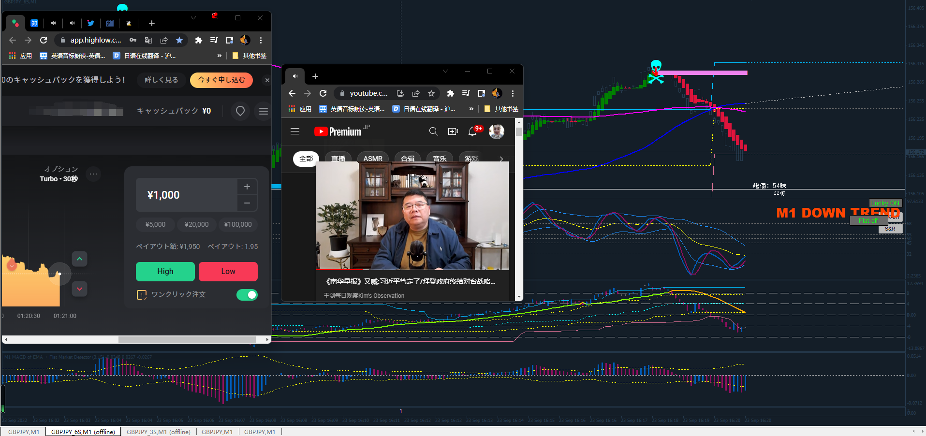Open the password key icon in HighLow address bar
Screen dimensions: 926x436
(133, 40)
